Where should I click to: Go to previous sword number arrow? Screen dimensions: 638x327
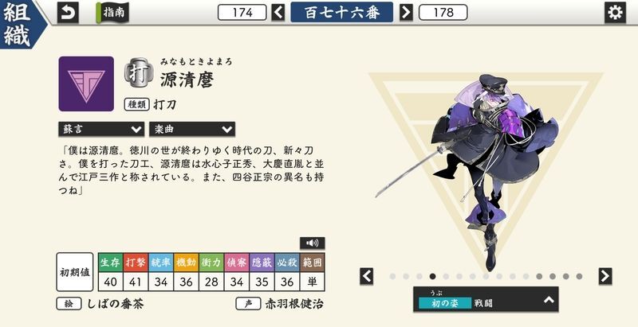pos(278,13)
